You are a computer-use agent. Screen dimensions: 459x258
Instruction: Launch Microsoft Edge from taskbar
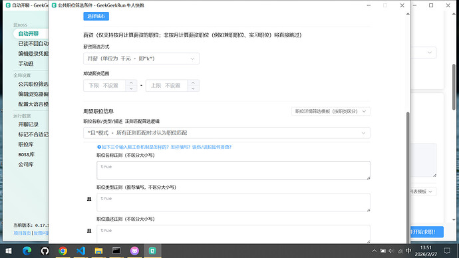[x=27, y=251]
